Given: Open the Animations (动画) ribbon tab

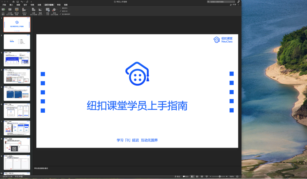Looking at the screenshot, I should [x=39, y=5].
